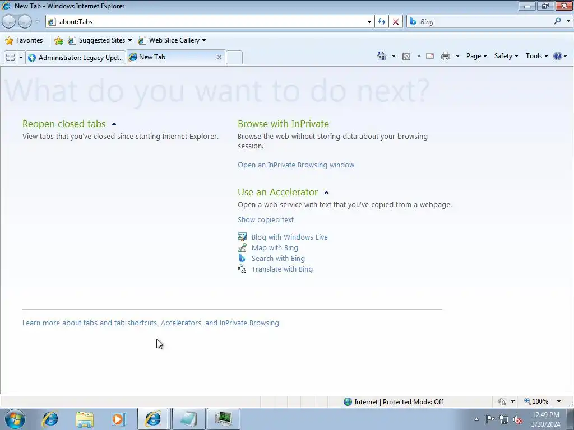This screenshot has width=574, height=430.
Task: Show hidden system tray icons
Action: click(x=476, y=419)
